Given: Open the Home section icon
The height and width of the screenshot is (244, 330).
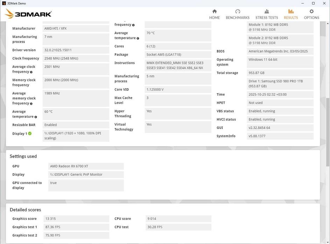Looking at the screenshot, I should pos(215,11).
